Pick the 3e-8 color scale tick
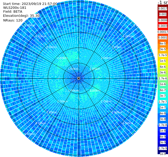The height and width of the screenshot is (157, 168). click(x=163, y=119)
